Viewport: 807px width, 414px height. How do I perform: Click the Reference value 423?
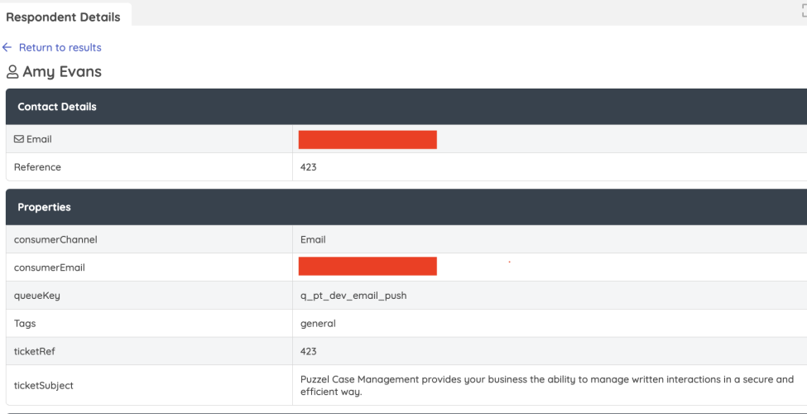[309, 167]
